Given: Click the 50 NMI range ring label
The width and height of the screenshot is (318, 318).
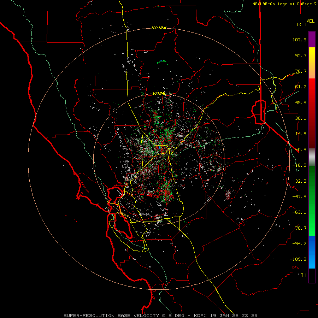Looking at the screenshot, I should point(159,94).
